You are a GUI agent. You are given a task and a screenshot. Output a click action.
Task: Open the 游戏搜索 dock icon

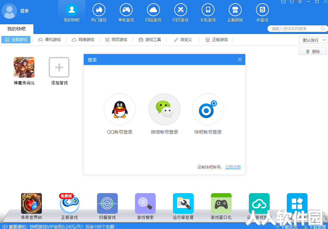coord(145,203)
